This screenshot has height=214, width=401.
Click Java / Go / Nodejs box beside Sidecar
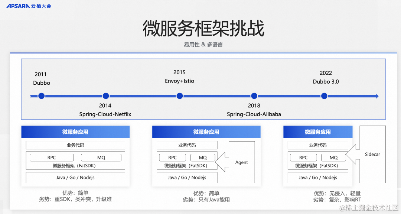[318, 177]
